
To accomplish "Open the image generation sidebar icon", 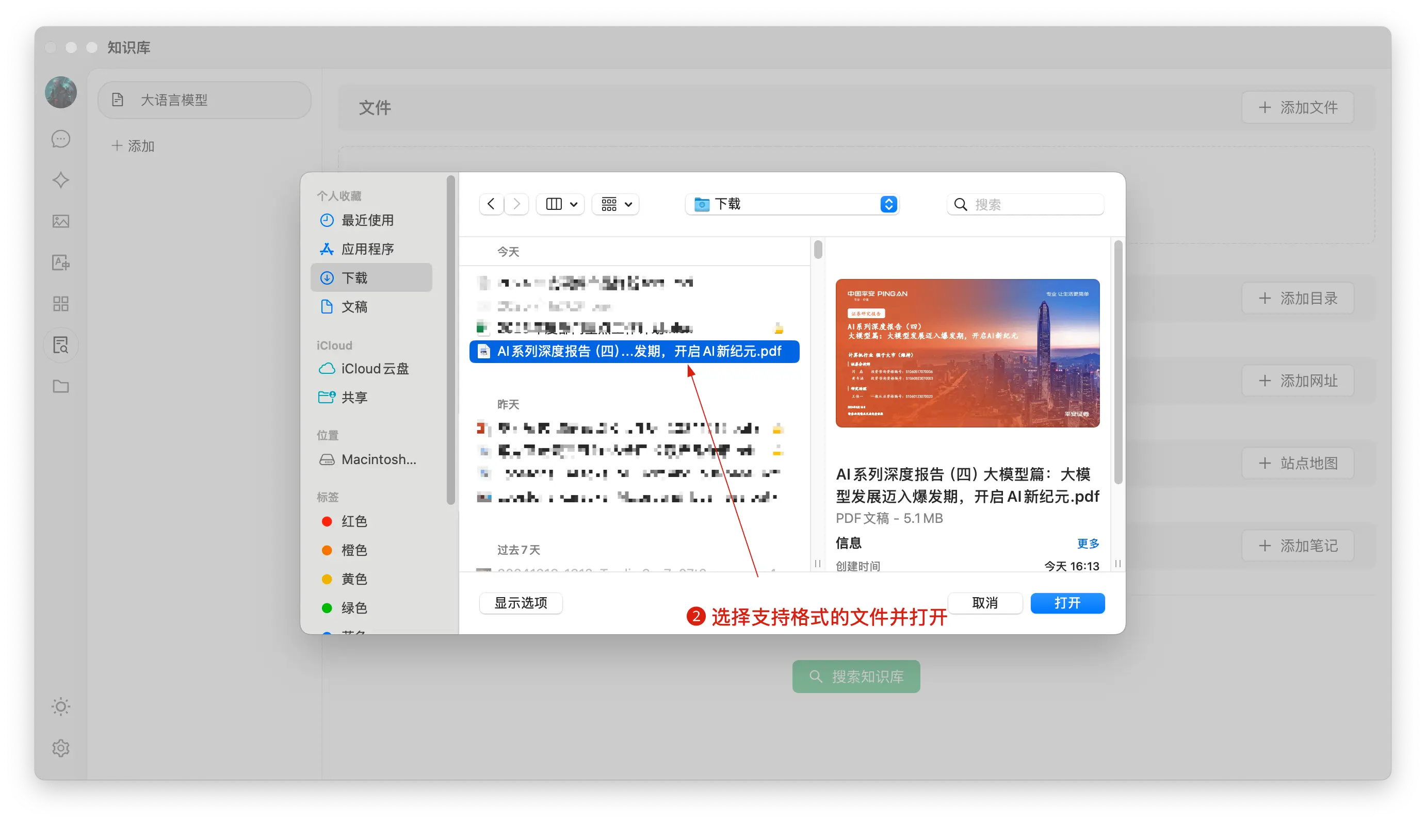I will tap(60, 222).
